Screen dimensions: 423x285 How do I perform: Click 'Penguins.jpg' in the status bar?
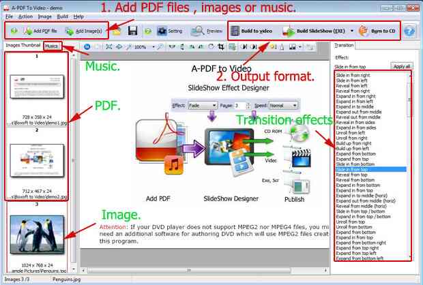tap(66, 280)
